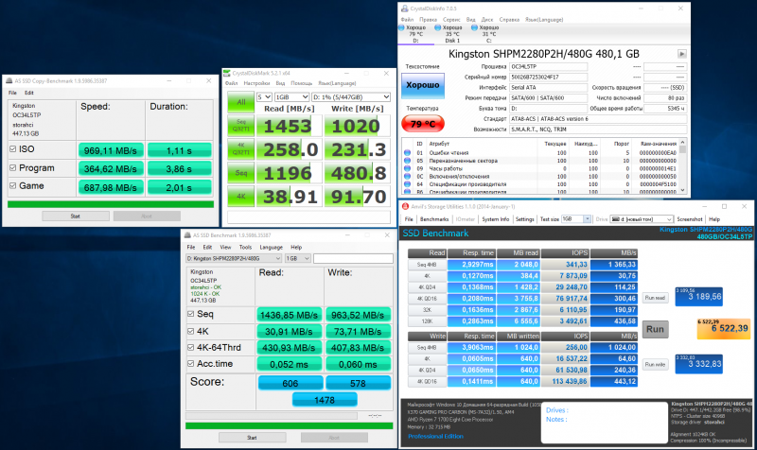Click the blue Хорошо health status button

tap(422, 85)
